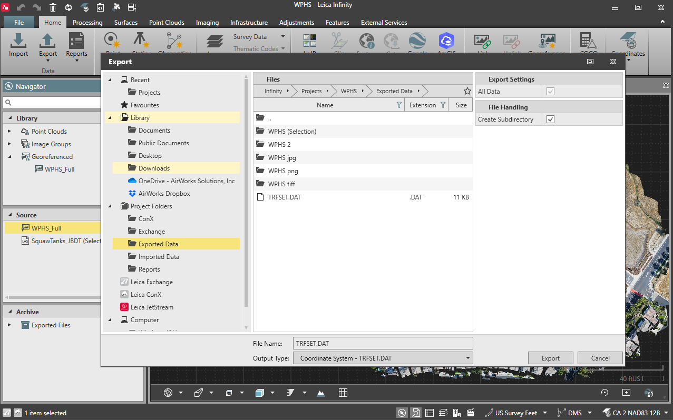Click the terrain mountain icon in viewer toolbar
The height and width of the screenshot is (420, 673).
pyautogui.click(x=321, y=393)
